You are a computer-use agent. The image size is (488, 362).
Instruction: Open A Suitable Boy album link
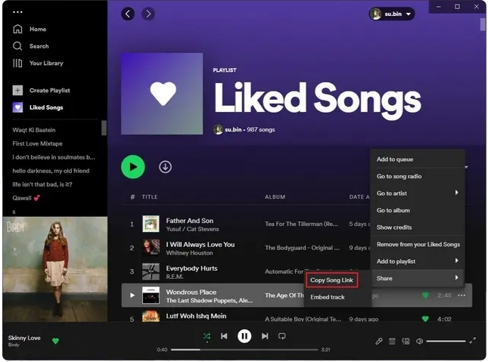coord(303,319)
